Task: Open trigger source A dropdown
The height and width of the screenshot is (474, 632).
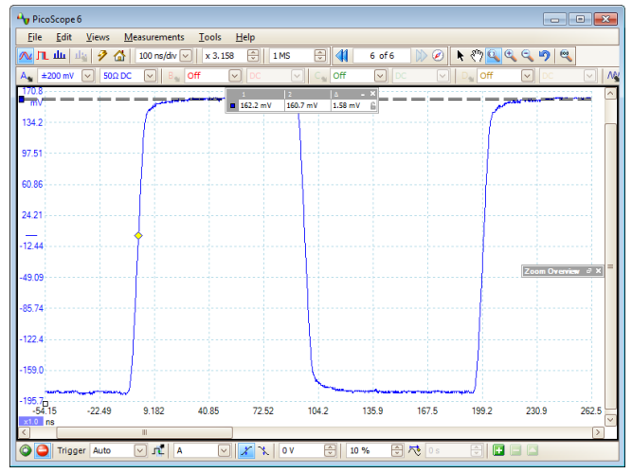Action: click(225, 450)
